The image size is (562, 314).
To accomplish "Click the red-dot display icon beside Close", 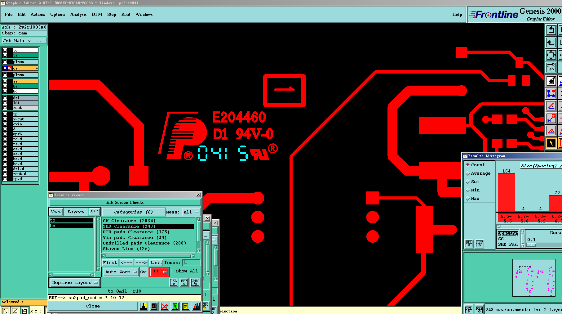I will (x=154, y=306).
